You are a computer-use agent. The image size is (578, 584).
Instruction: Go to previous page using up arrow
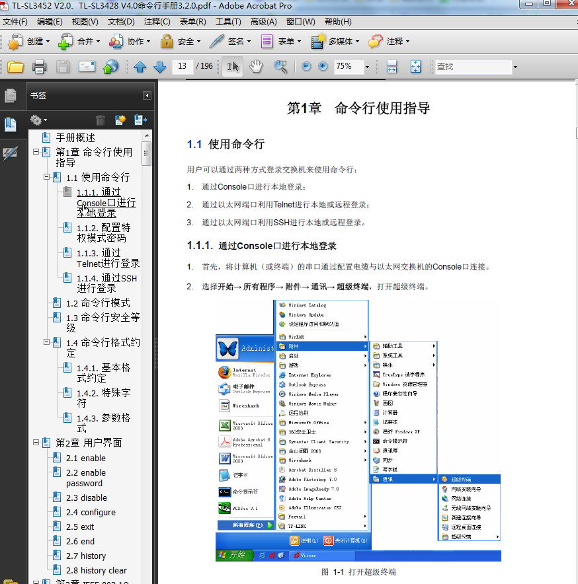coord(140,67)
